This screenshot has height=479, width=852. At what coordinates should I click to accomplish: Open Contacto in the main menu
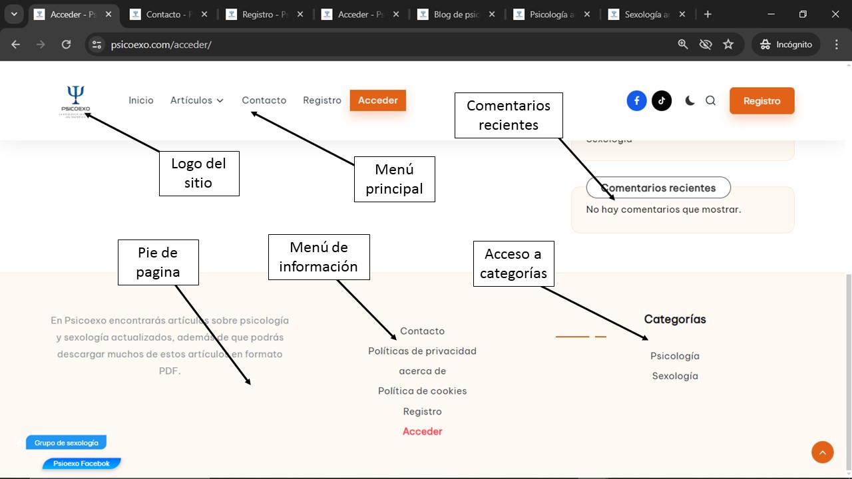click(264, 100)
